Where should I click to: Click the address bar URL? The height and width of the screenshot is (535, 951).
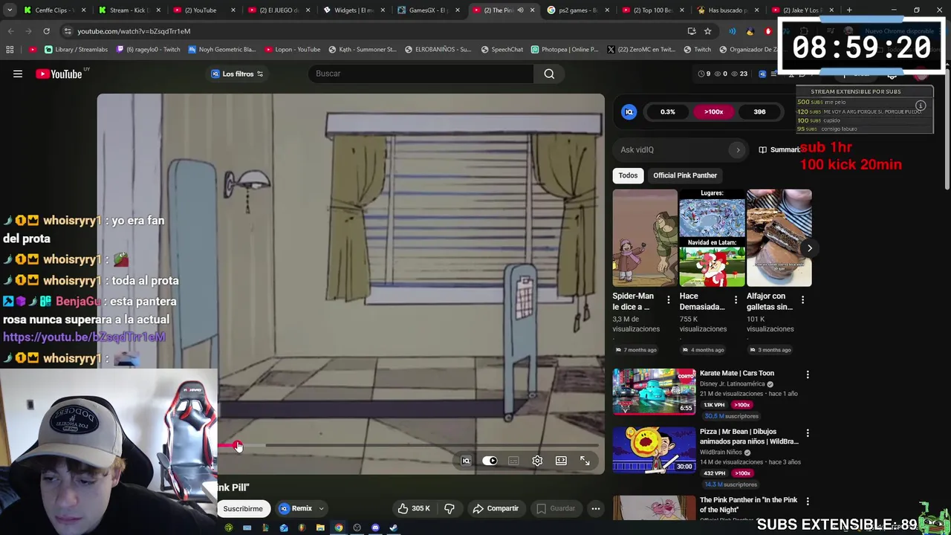[134, 31]
